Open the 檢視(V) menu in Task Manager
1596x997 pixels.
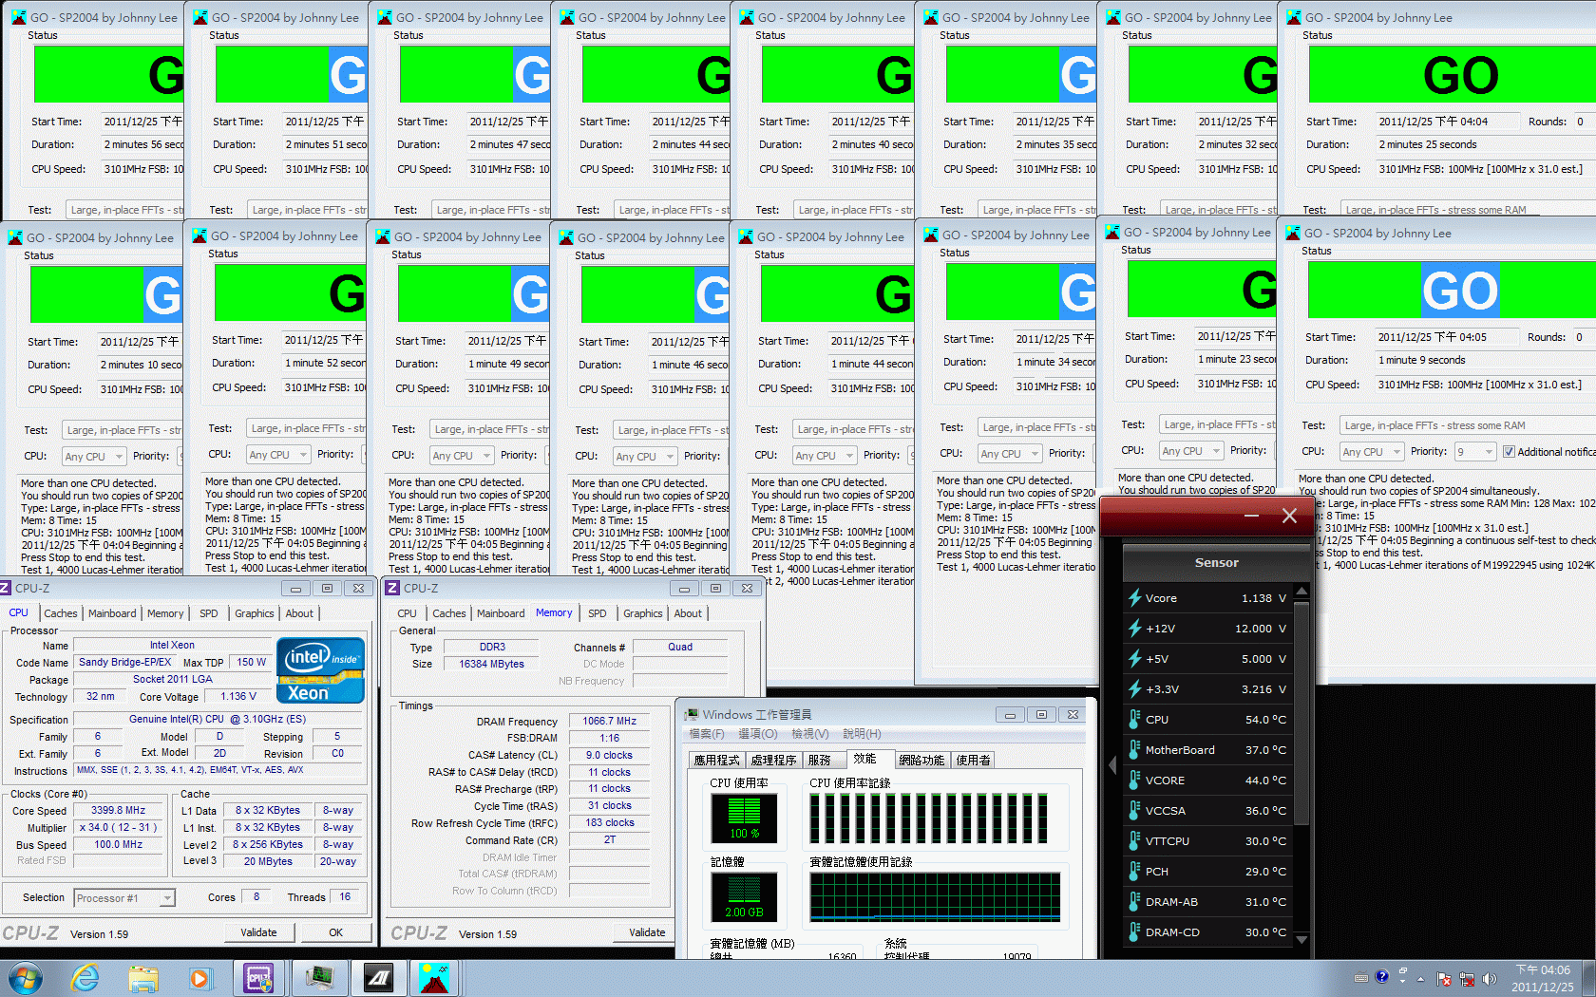pyautogui.click(x=810, y=734)
